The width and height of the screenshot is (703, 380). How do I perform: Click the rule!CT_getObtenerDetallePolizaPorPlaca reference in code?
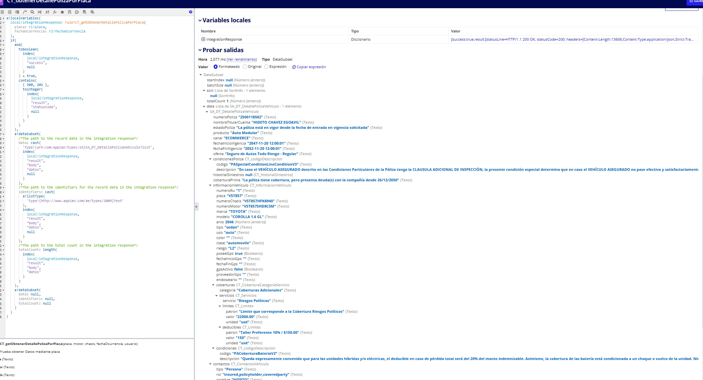[105, 23]
